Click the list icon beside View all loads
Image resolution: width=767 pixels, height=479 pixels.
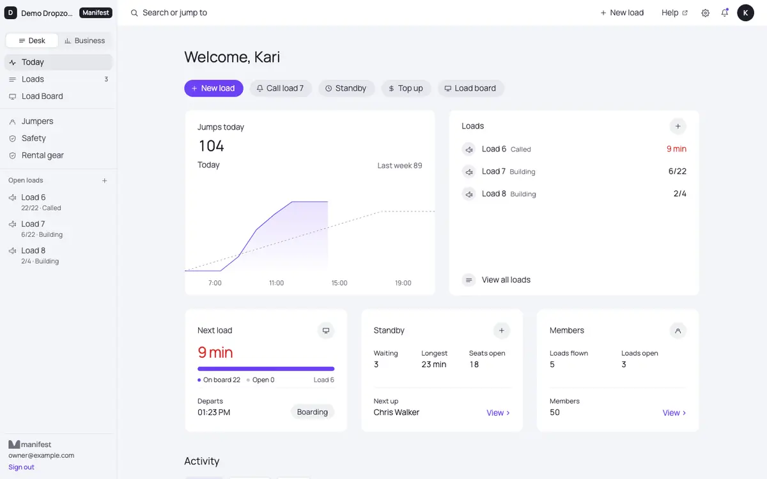coord(469,280)
